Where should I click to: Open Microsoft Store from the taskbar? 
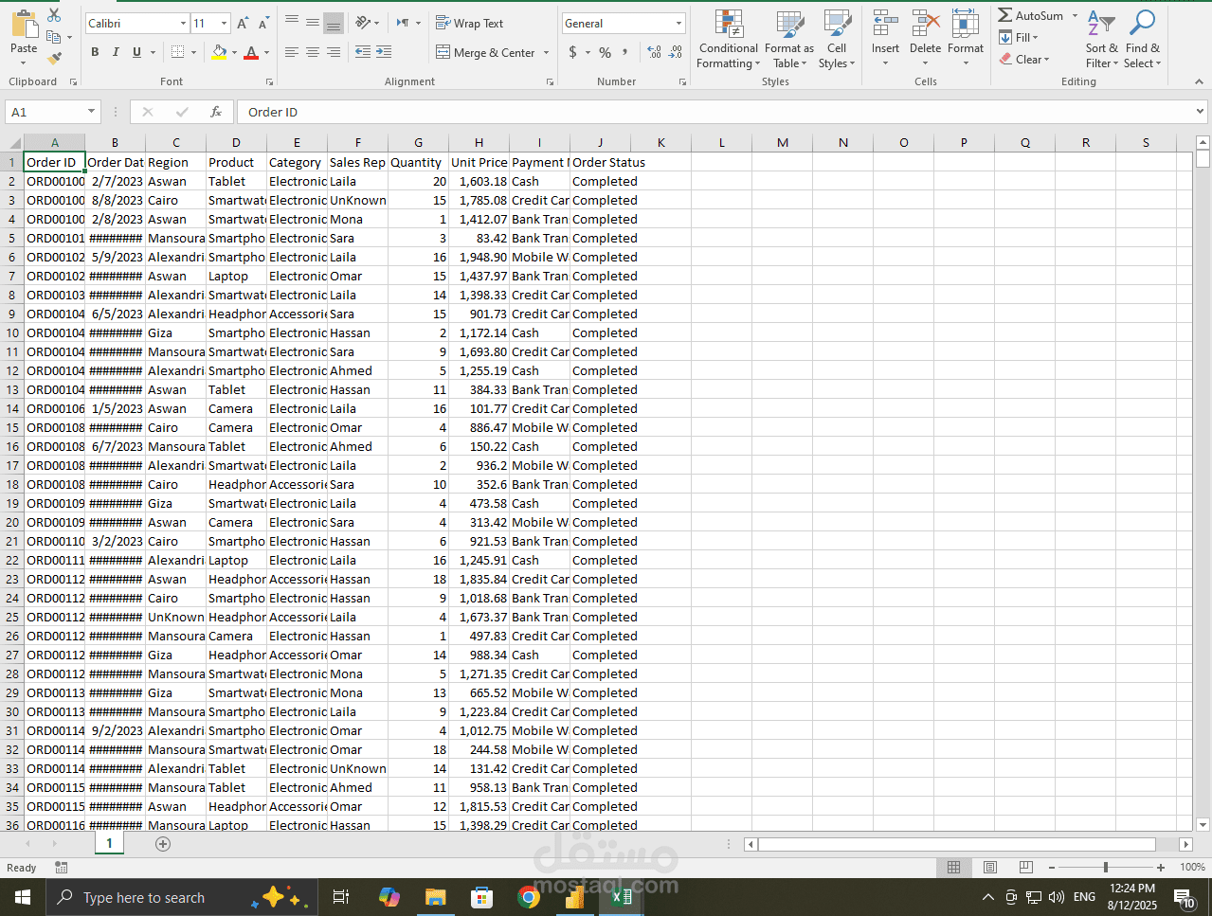(481, 897)
